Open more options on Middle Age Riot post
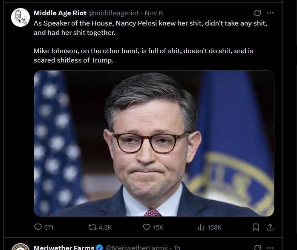 [270, 13]
